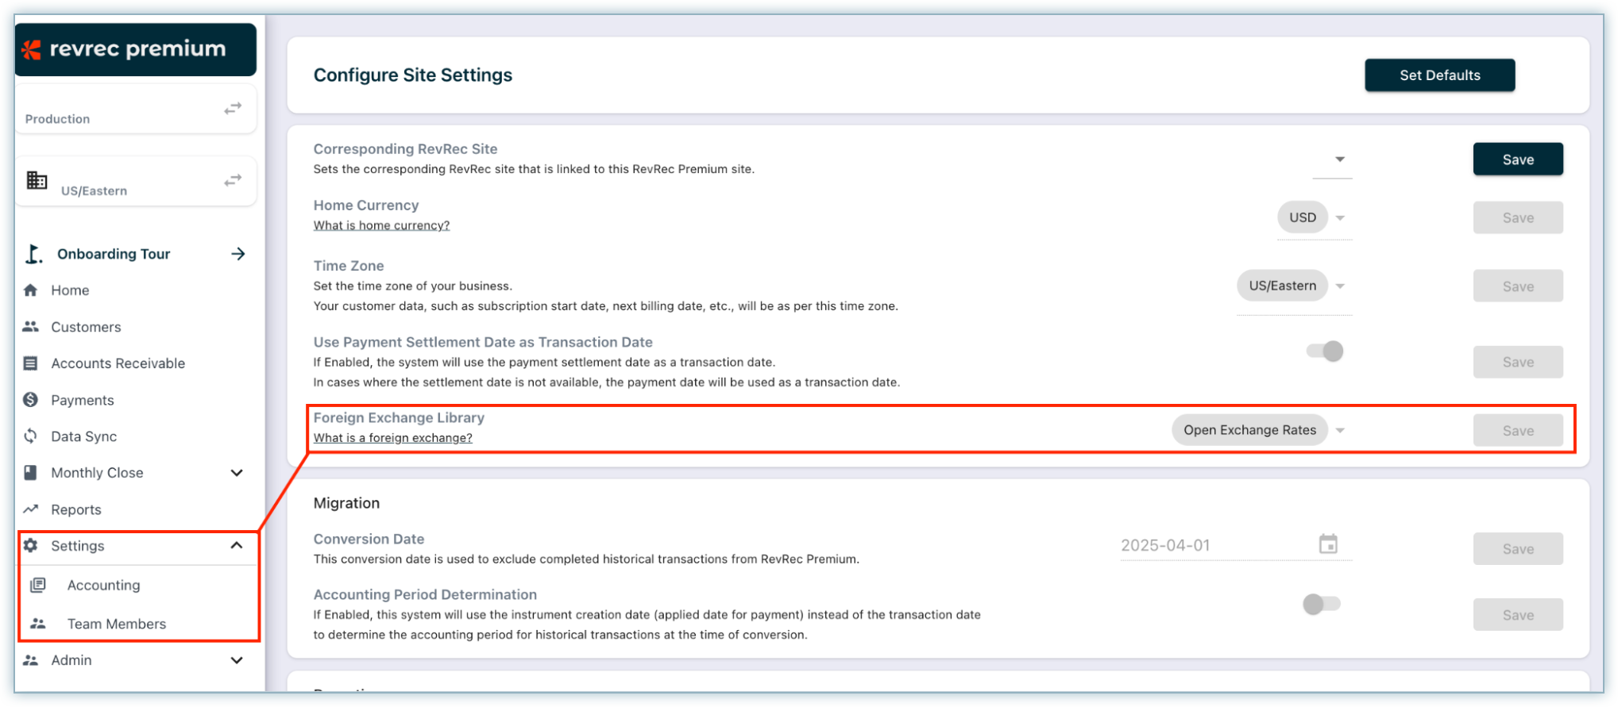Click the Set Defaults button
Image resolution: width=1618 pixels, height=707 pixels.
click(1438, 75)
